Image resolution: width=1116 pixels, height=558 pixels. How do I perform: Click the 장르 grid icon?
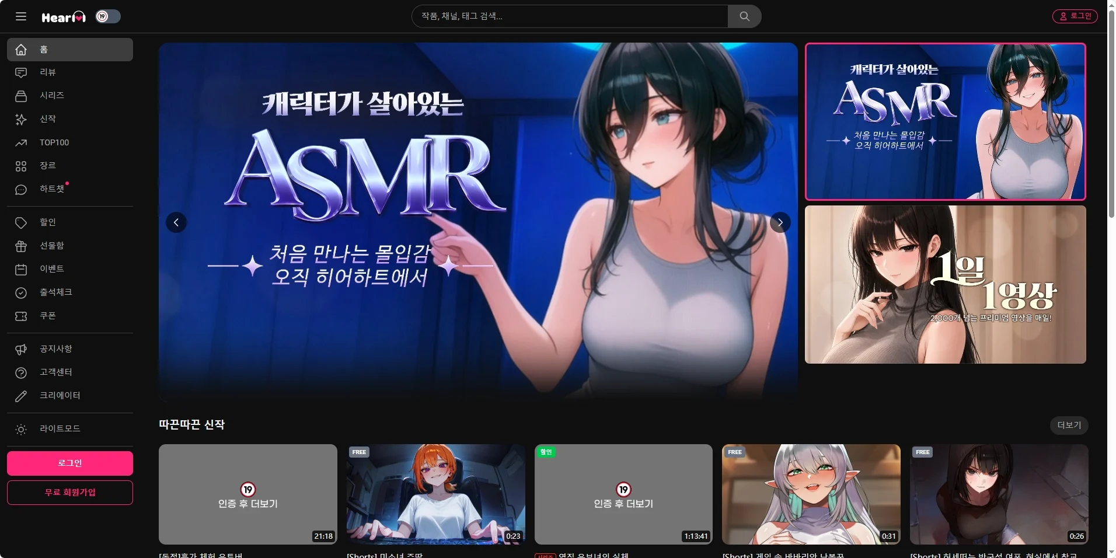[x=21, y=166]
